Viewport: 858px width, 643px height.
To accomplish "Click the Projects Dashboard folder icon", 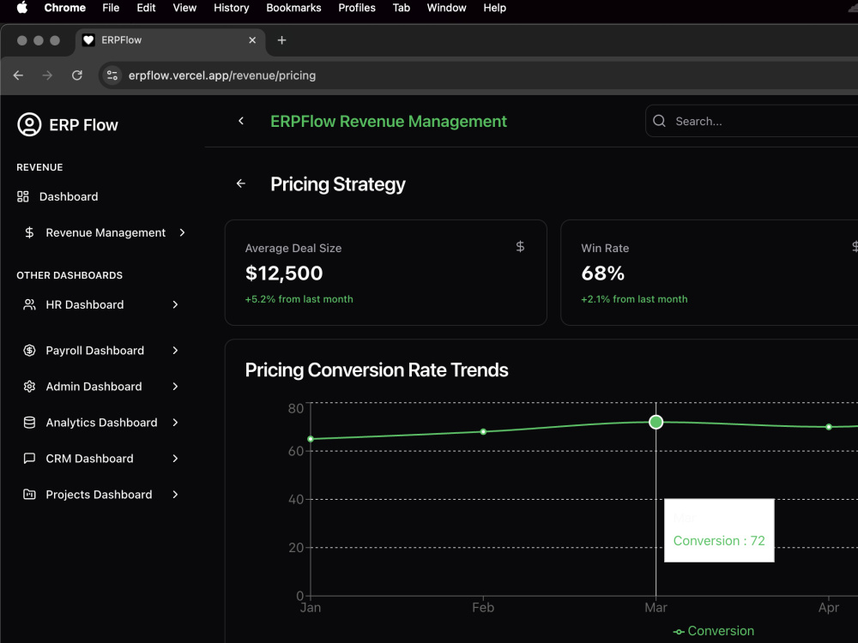I will [29, 495].
